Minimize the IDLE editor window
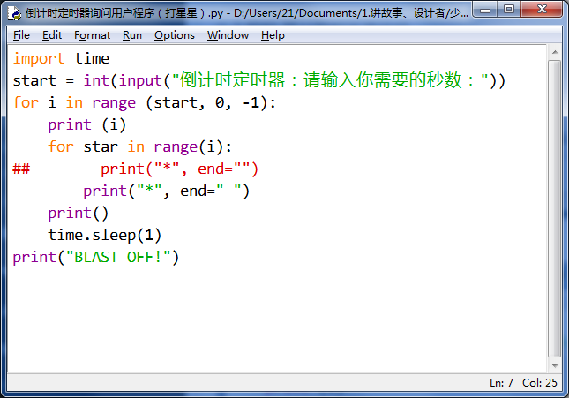 (485, 10)
